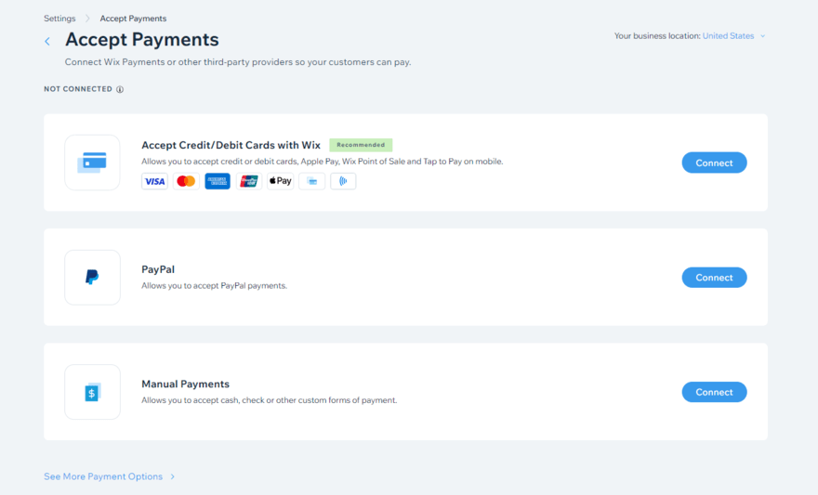The width and height of the screenshot is (818, 495).
Task: Click the Tap to Pay icon
Action: [x=343, y=181]
